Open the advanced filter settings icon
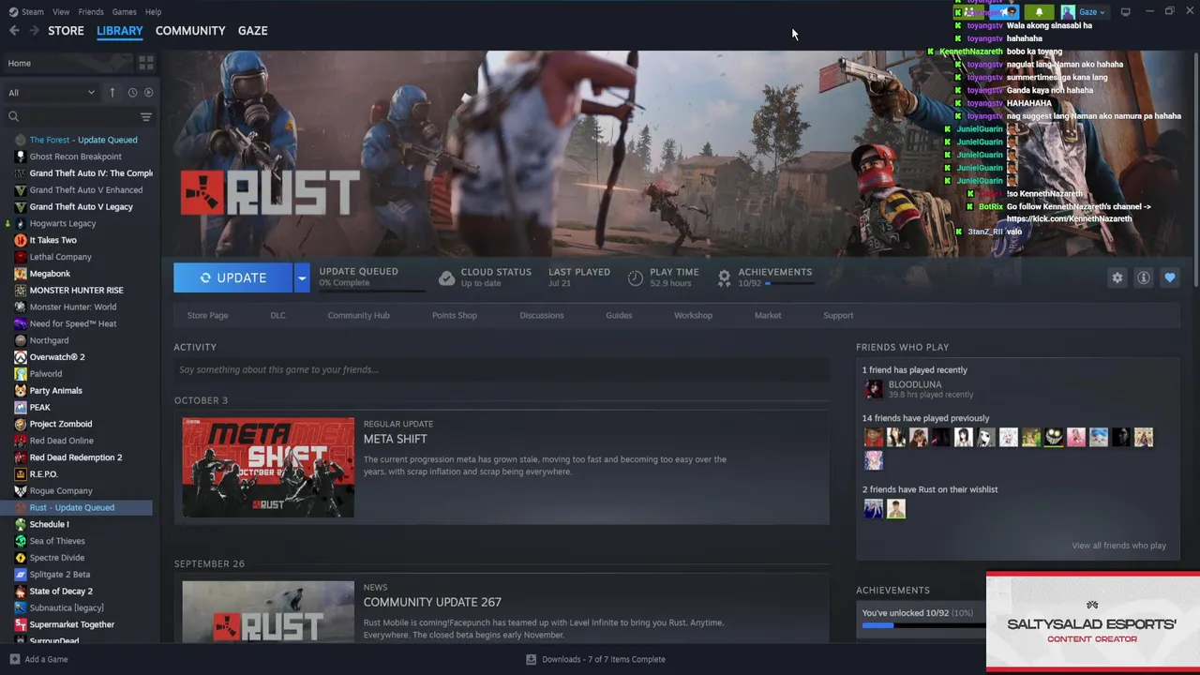1200x675 pixels. 145,117
